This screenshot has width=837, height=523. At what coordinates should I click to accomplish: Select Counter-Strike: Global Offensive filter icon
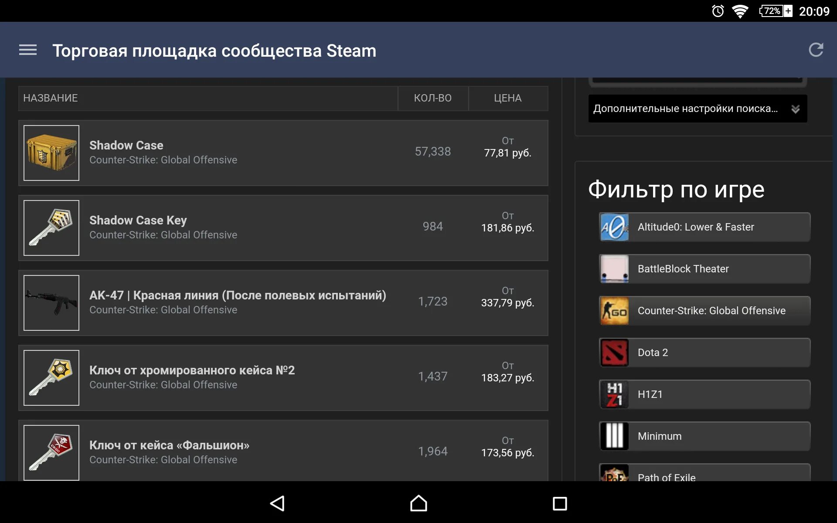tap(615, 310)
